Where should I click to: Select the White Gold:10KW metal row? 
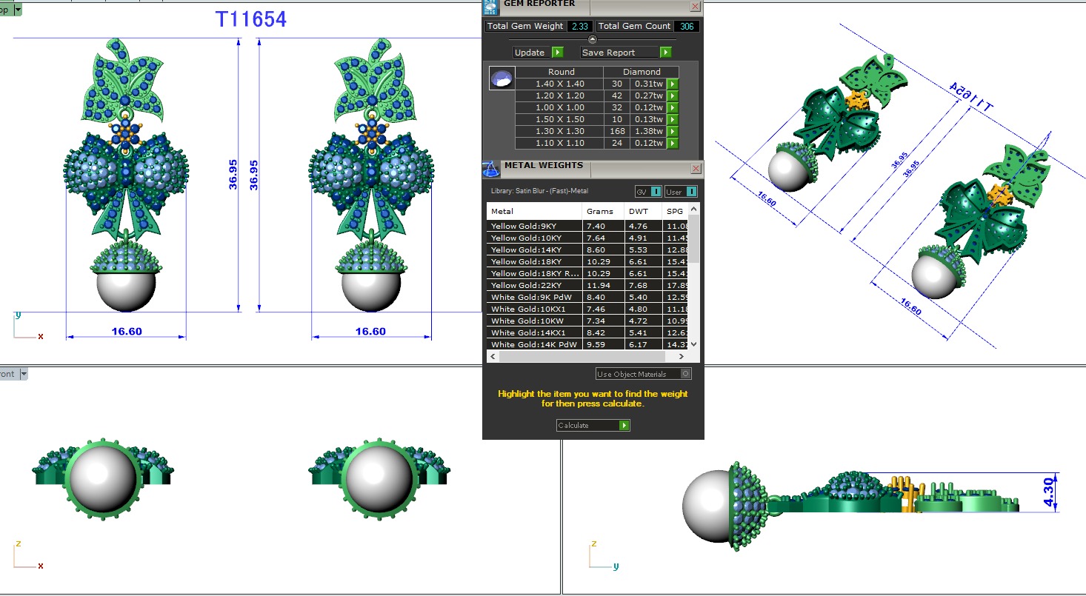[533, 321]
